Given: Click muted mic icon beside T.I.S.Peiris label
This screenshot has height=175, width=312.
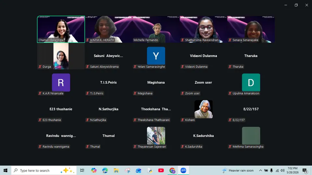Looking at the screenshot, I should [x=87, y=93].
